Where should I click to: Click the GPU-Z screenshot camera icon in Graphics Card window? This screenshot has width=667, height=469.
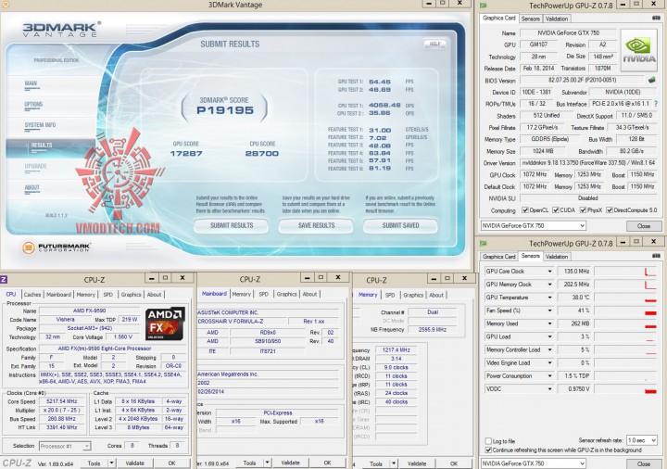(x=656, y=18)
